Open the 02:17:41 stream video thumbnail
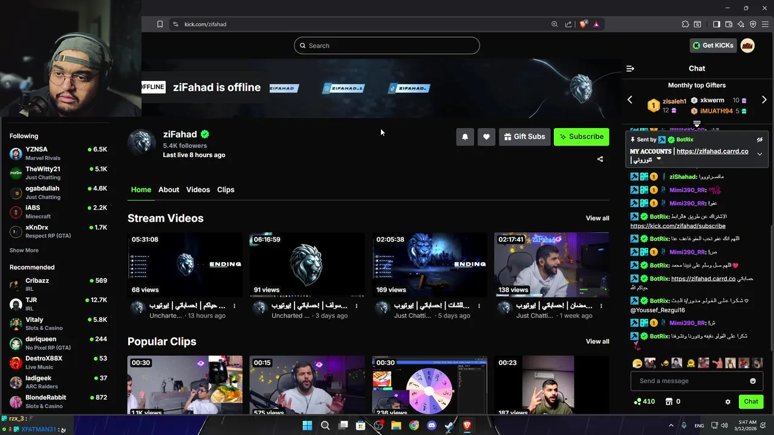 pos(551,265)
